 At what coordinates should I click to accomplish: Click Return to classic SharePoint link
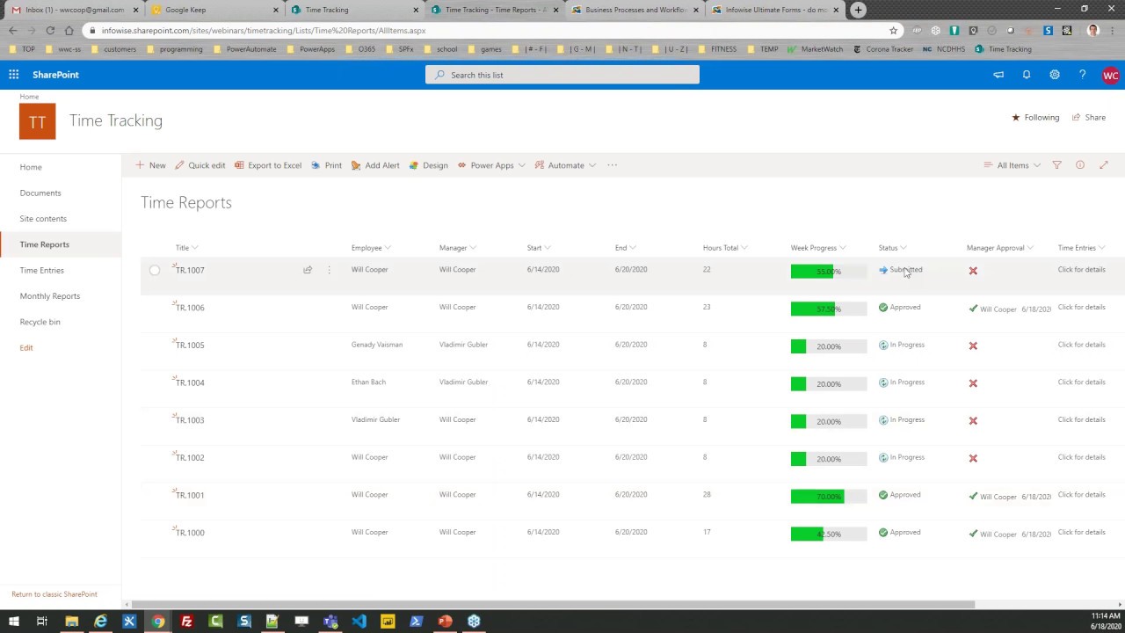[54, 594]
